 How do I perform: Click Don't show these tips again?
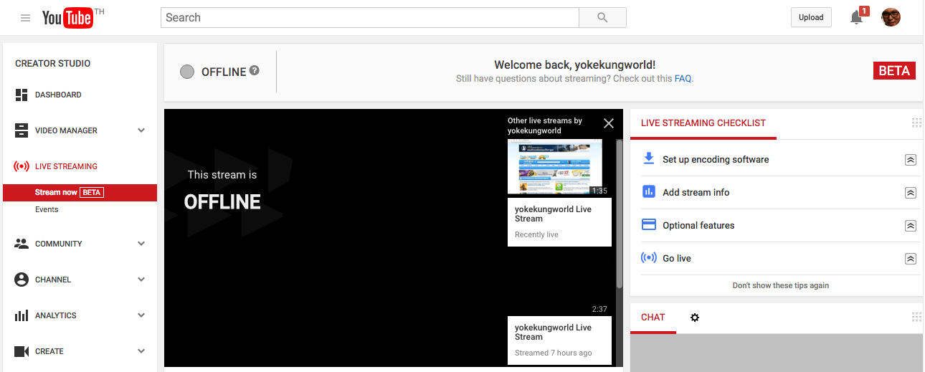pos(781,285)
